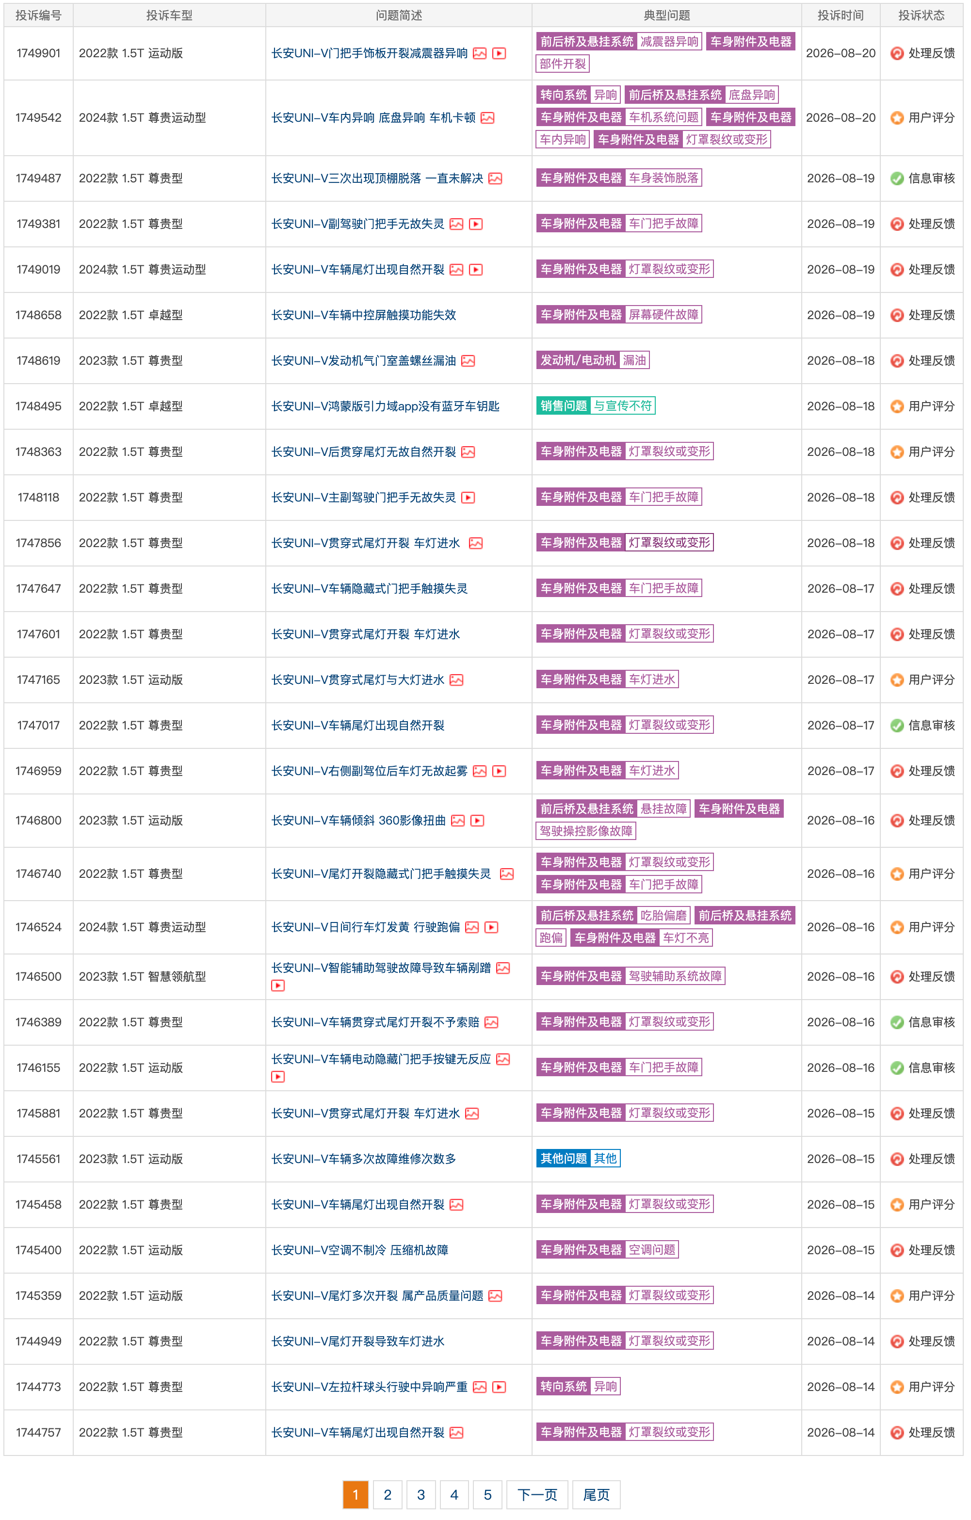Viewport: 971px width, 1520px height.
Task: Click the 处理反馈 status icon for 1749901
Action: pos(896,54)
